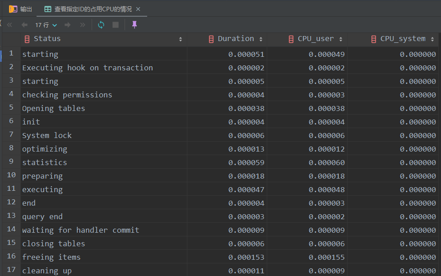Select 'checking permissions' status cell
The height and width of the screenshot is (276, 441).
[104, 95]
